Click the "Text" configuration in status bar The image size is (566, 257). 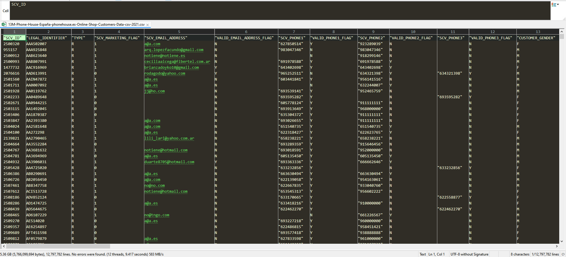tap(423, 254)
